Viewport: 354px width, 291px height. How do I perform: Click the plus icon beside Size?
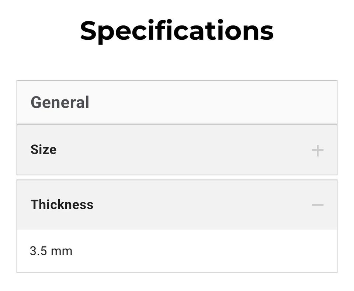pos(317,150)
